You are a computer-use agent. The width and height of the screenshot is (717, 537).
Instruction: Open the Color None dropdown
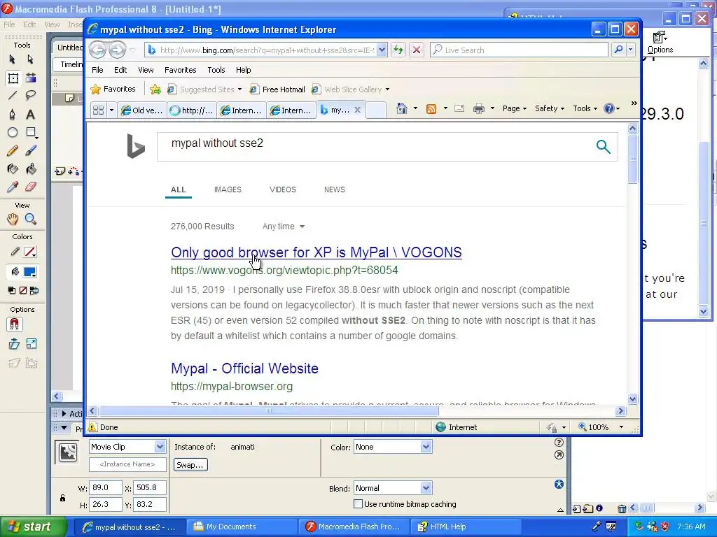(x=426, y=447)
